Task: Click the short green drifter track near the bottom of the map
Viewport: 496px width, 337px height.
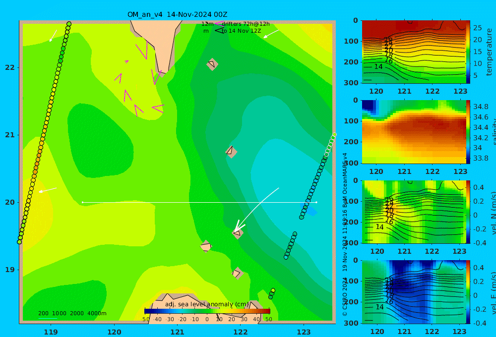Action: [x=272, y=294]
